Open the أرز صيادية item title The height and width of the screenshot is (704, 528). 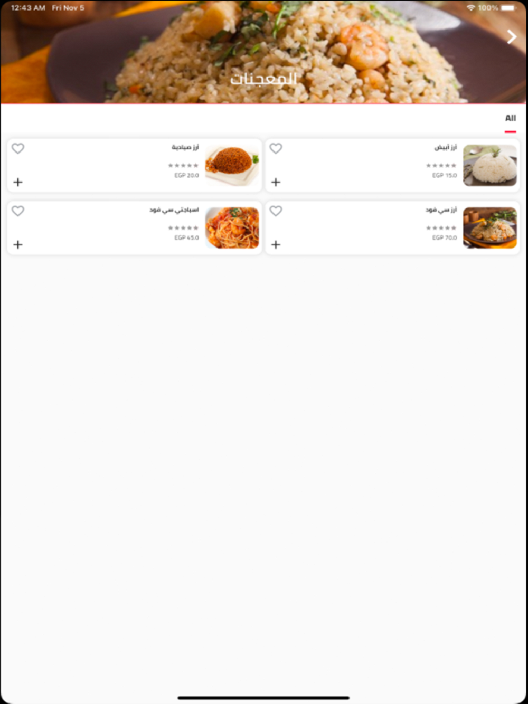tap(185, 147)
